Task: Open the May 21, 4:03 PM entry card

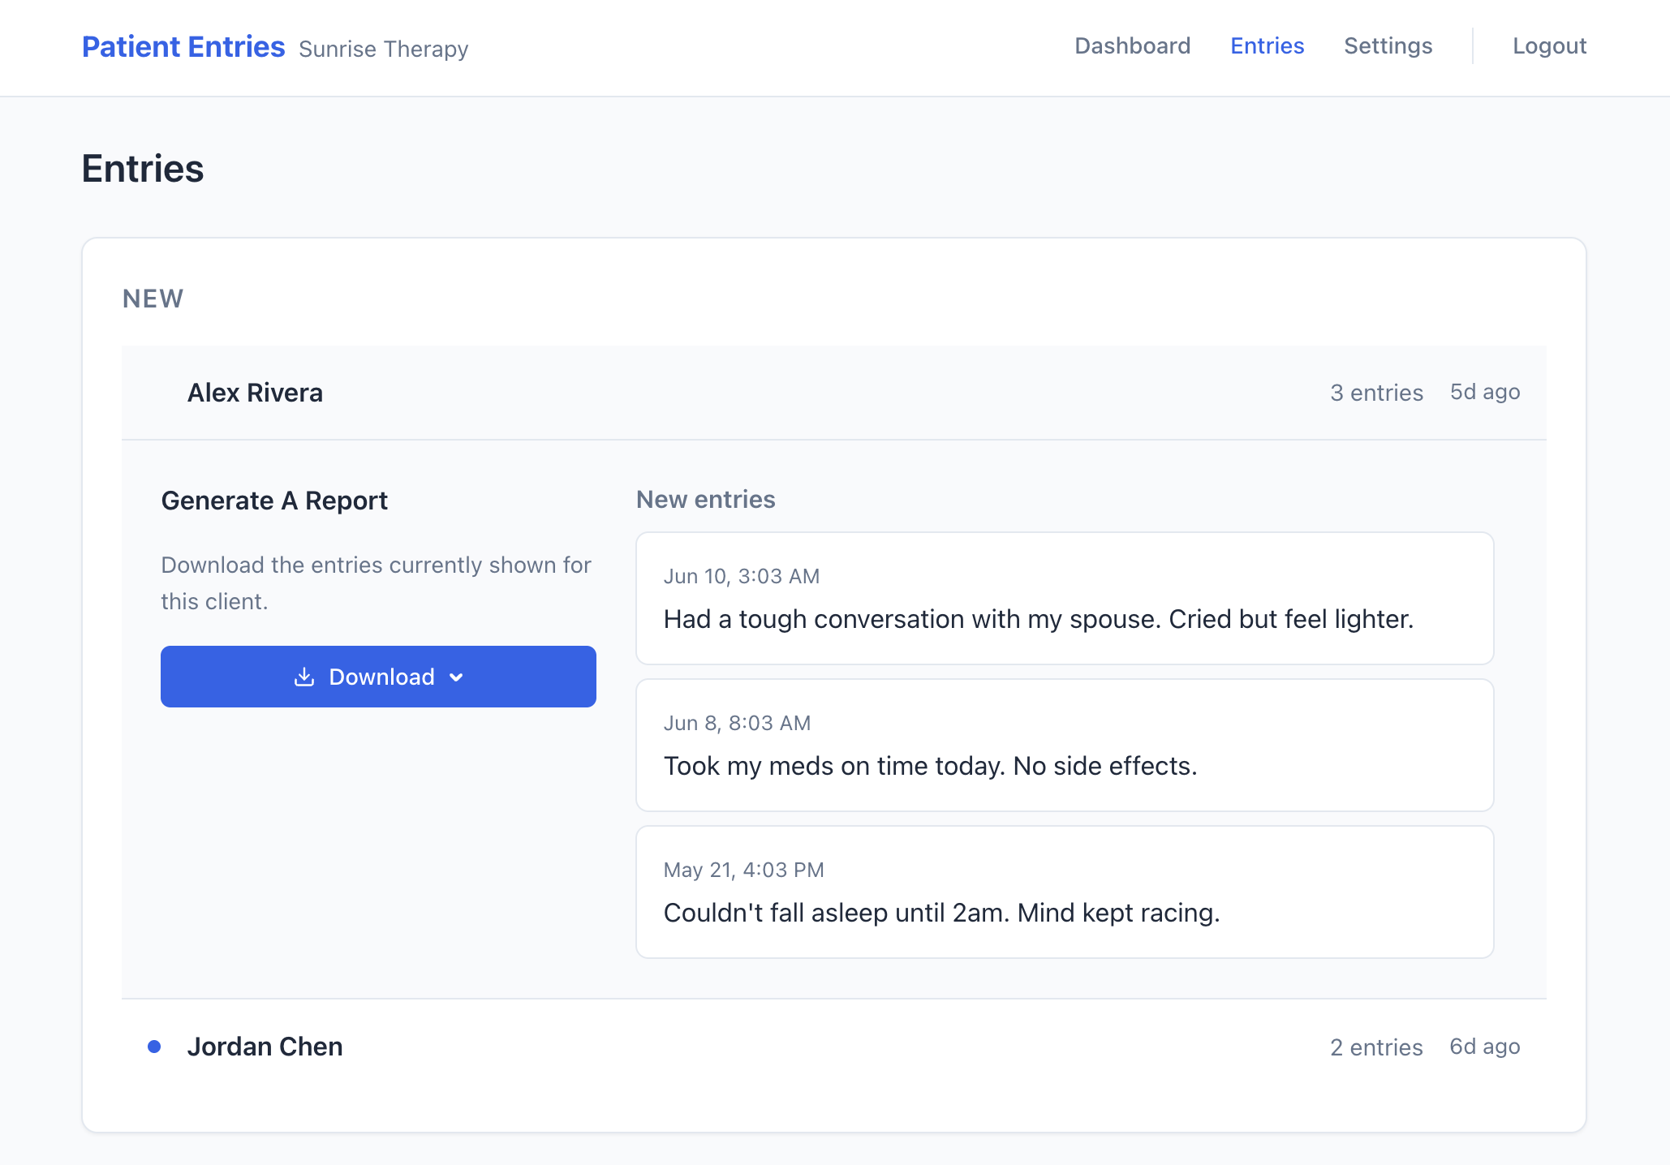Action: [x=1065, y=892]
